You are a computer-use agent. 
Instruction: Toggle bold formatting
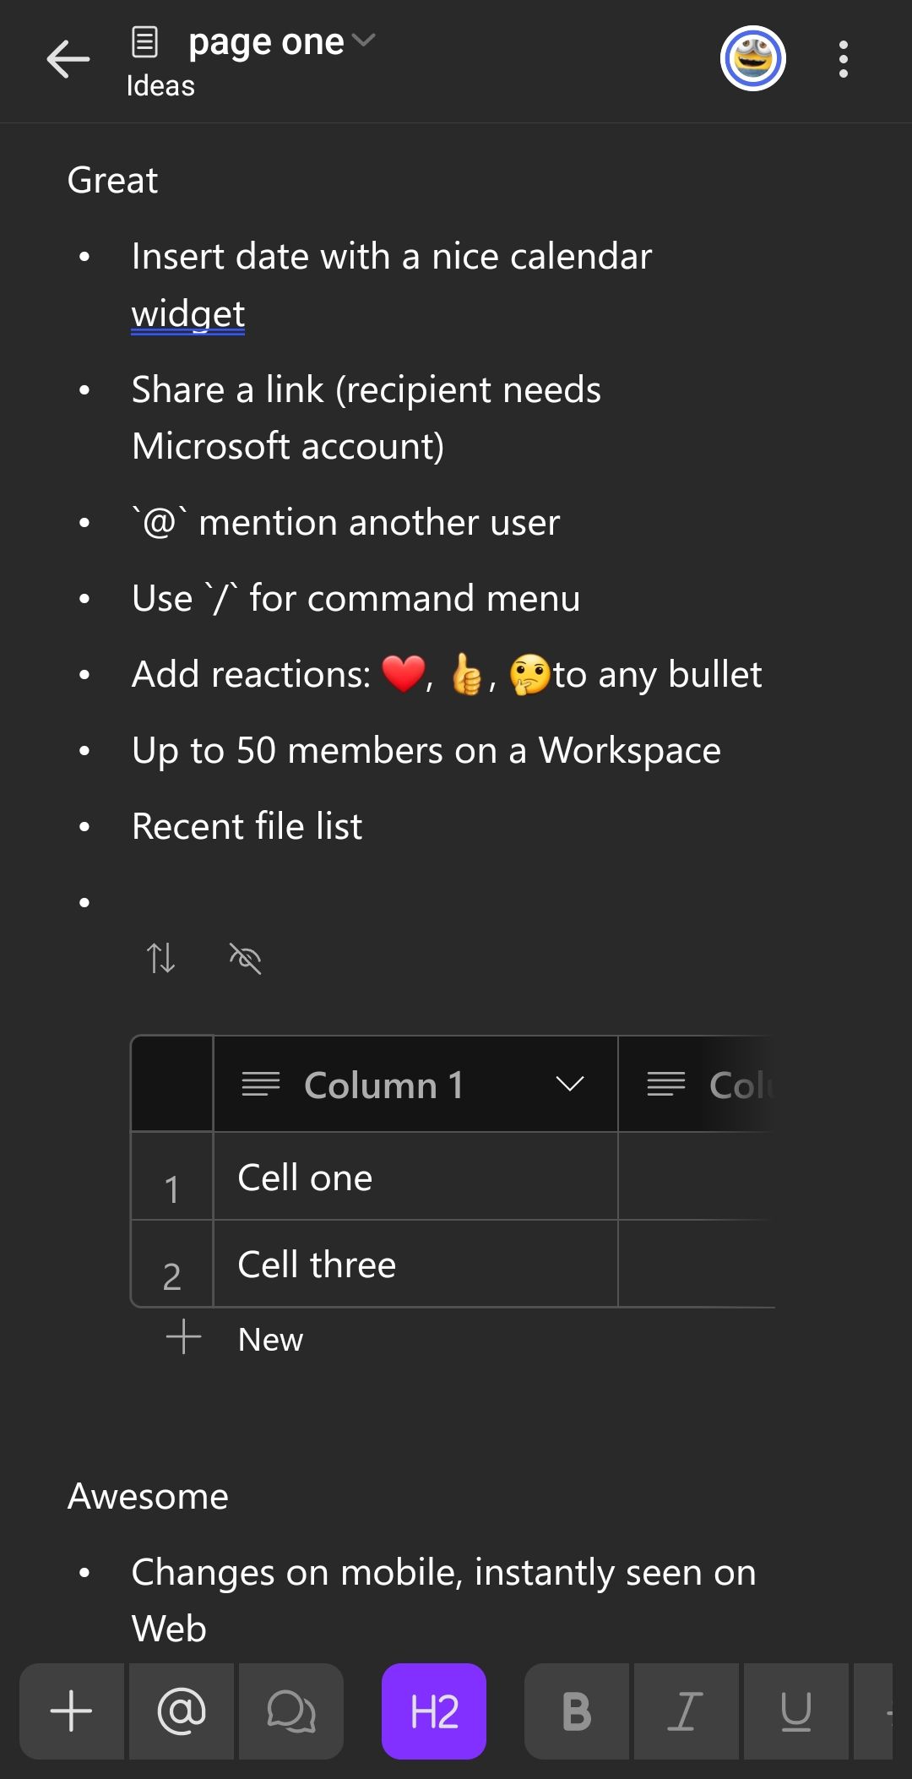pos(577,1711)
